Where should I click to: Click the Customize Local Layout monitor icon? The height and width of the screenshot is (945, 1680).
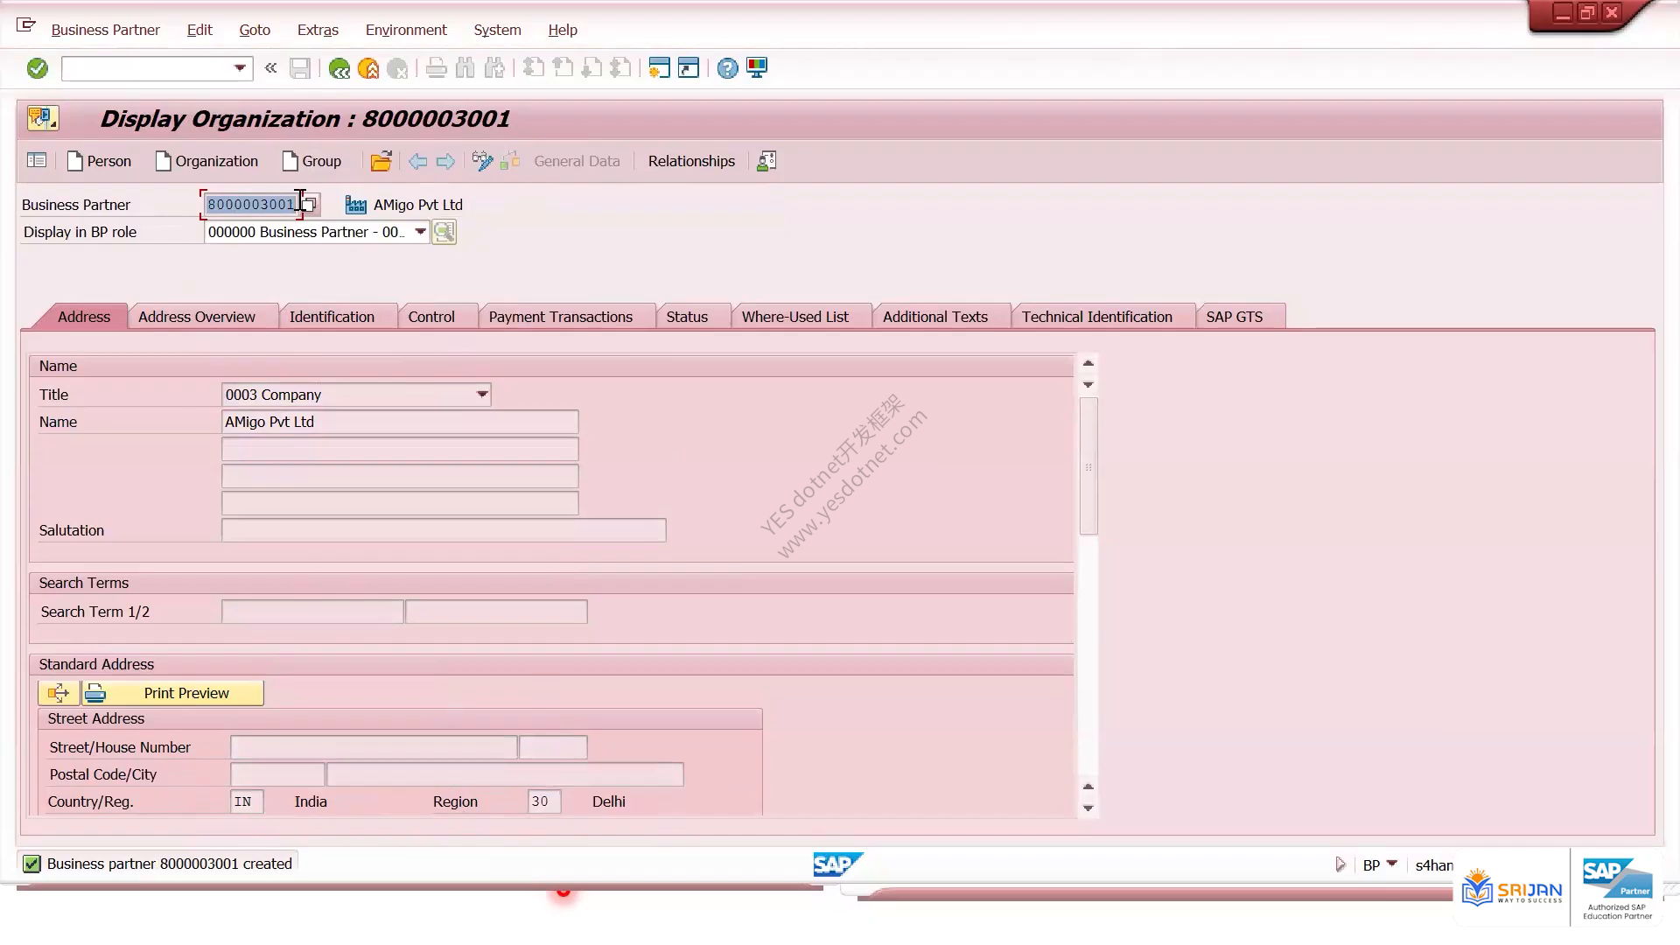click(x=757, y=68)
